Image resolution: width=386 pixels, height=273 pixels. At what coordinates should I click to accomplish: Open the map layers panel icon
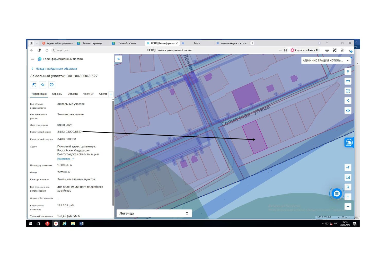(348, 71)
